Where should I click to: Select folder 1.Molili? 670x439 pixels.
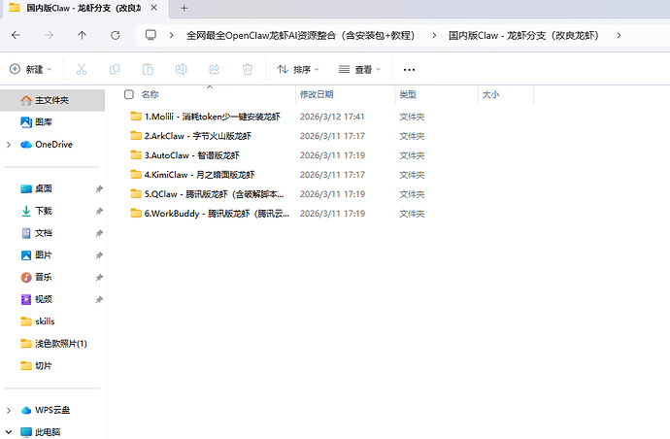point(213,117)
